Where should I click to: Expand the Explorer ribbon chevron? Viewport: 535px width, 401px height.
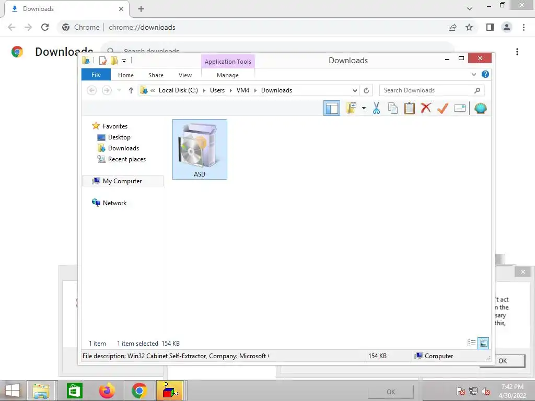pyautogui.click(x=473, y=74)
